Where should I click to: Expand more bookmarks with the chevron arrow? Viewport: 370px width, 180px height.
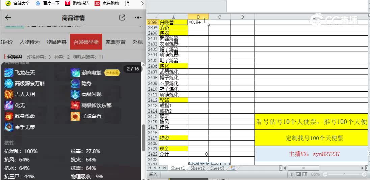pyautogui.click(x=142, y=3)
